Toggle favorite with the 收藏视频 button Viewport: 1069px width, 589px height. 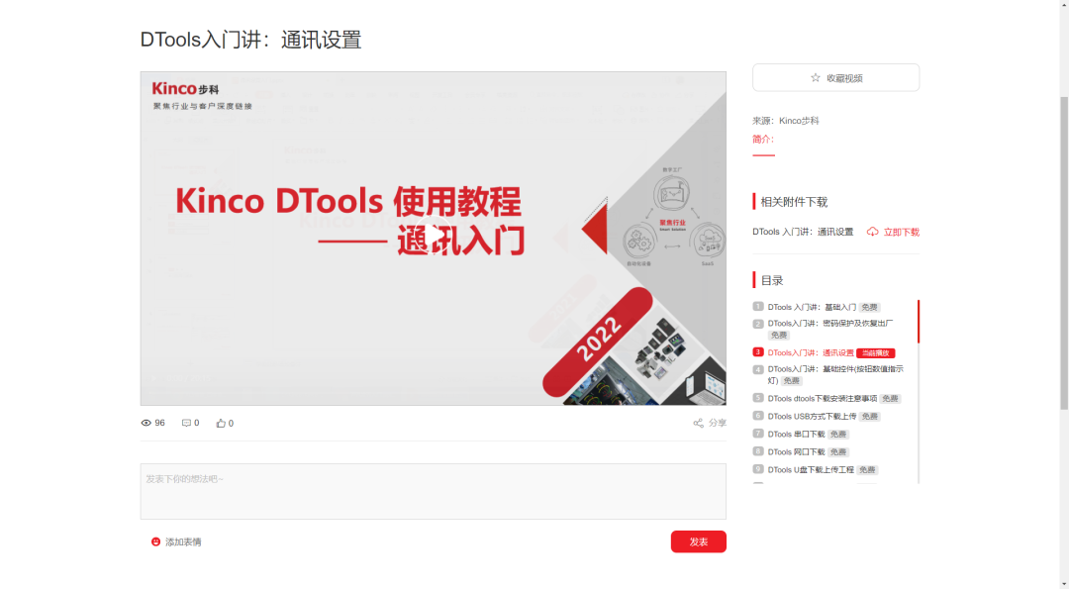[835, 77]
